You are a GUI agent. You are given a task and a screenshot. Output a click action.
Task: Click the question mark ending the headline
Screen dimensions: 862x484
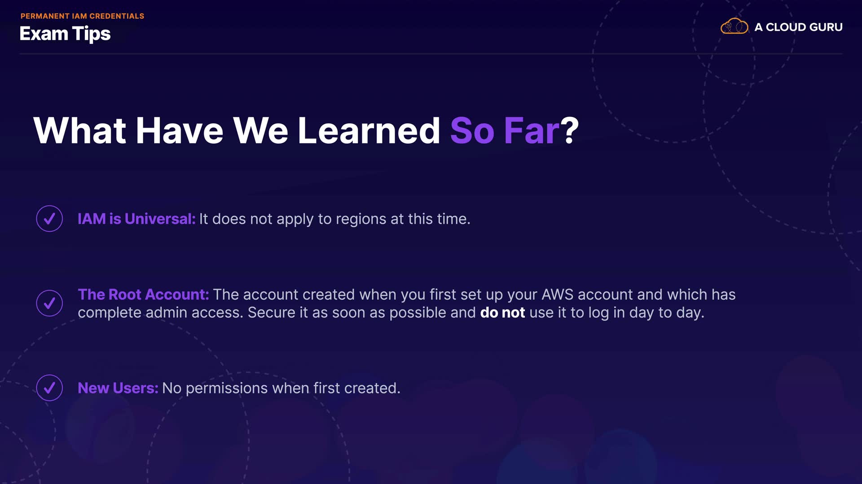coord(570,131)
